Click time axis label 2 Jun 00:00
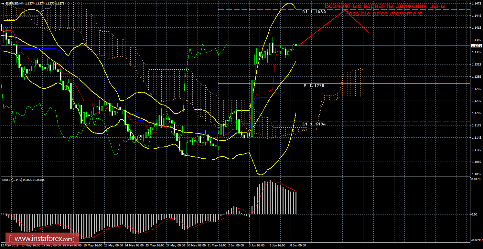 (236, 245)
